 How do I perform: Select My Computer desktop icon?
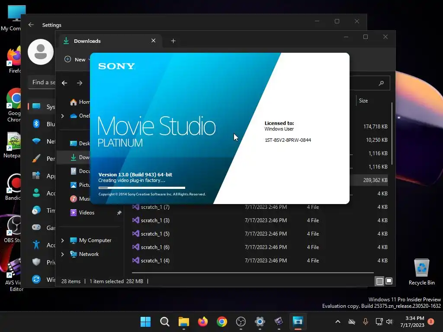11,18
